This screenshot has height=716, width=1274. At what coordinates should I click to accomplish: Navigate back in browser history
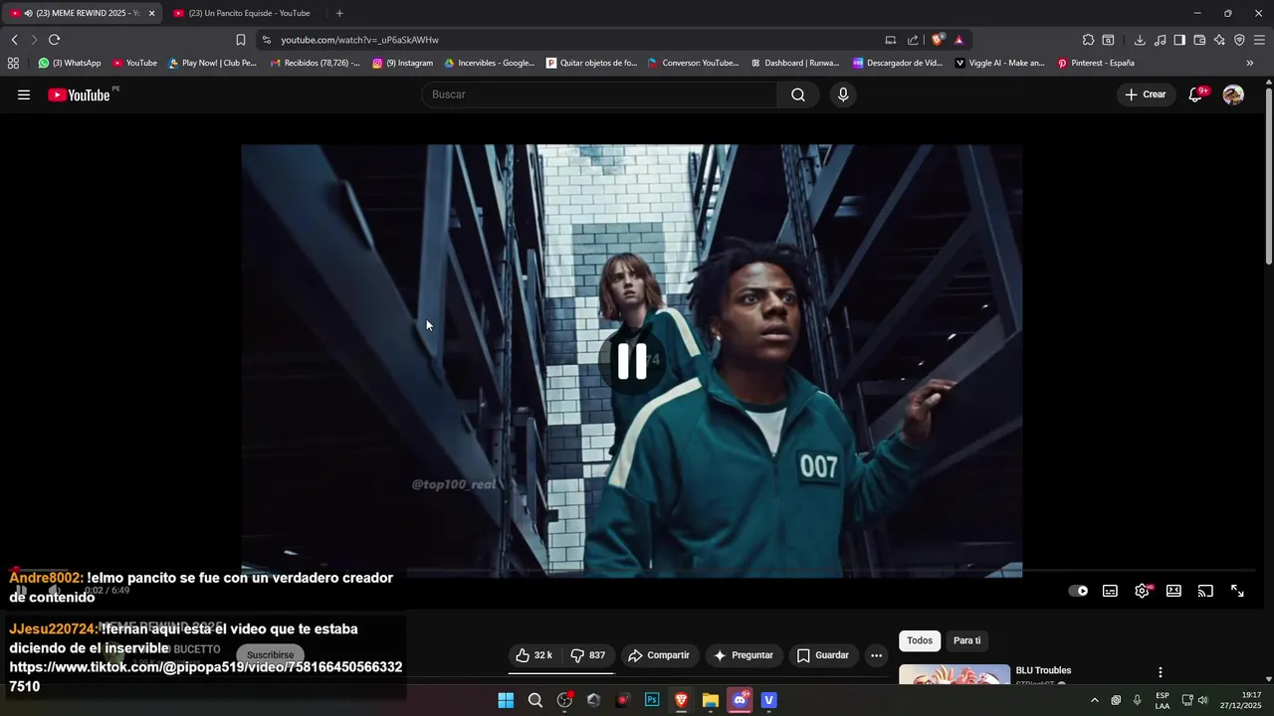tap(14, 40)
